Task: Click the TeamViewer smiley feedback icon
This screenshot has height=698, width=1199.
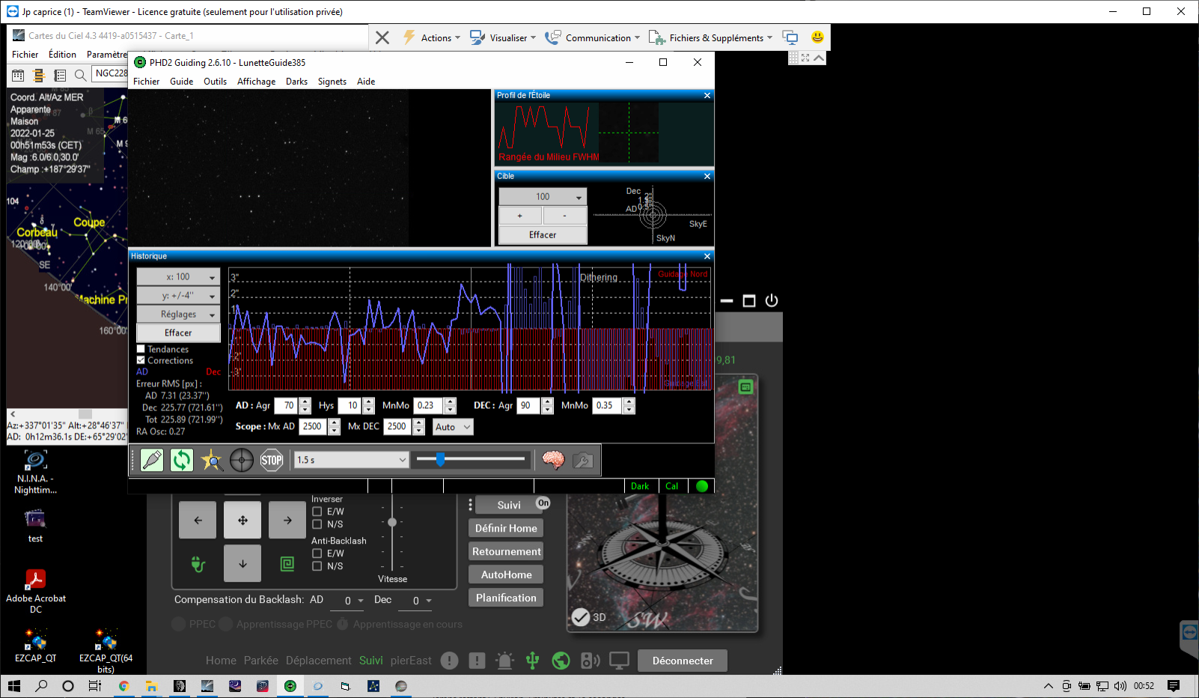Action: [817, 37]
